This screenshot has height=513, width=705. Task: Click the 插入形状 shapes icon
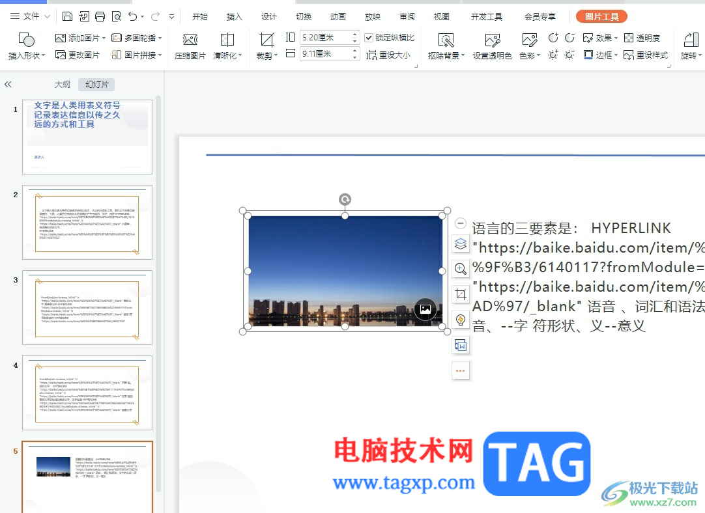click(x=26, y=40)
